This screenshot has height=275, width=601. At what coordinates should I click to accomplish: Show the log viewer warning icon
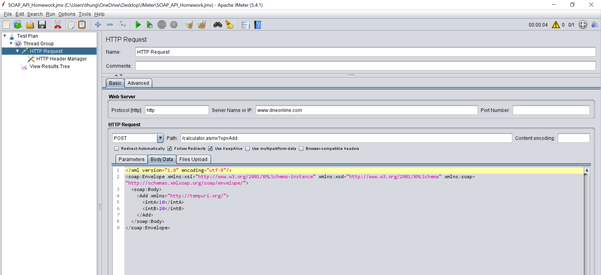point(555,25)
